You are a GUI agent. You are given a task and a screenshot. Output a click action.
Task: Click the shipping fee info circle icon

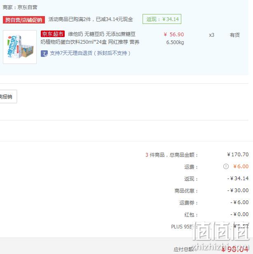[x=226, y=166]
